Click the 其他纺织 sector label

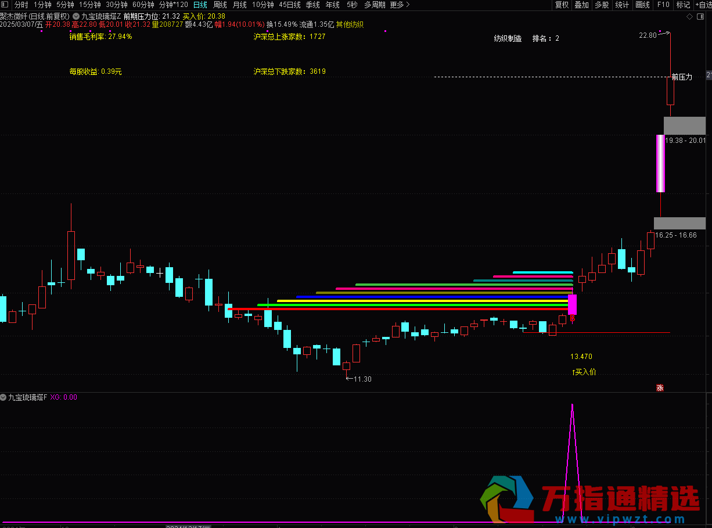(350, 24)
